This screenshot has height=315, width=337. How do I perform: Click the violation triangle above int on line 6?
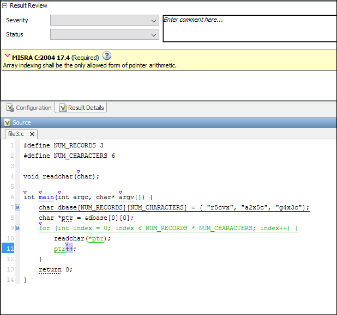[x=25, y=193]
